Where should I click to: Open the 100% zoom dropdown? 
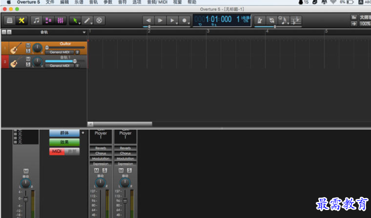(x=365, y=24)
